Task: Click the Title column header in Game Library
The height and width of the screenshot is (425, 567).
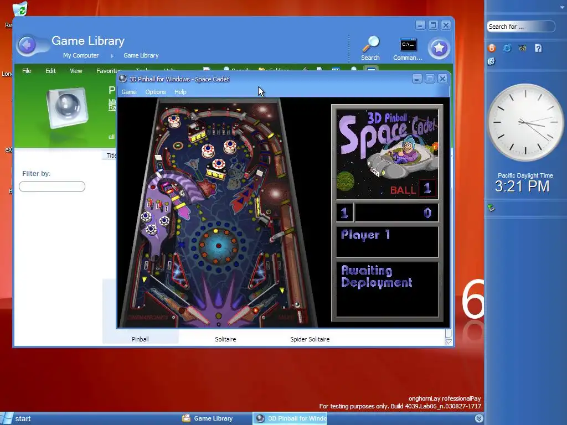Action: click(x=111, y=156)
